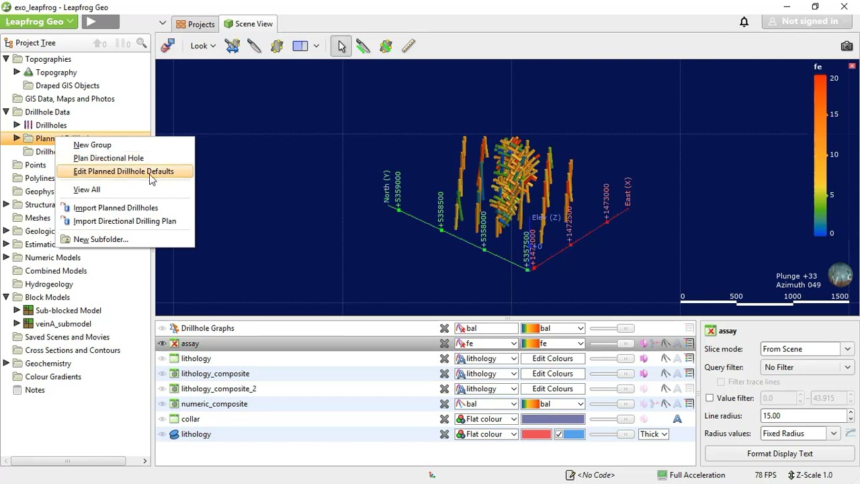The image size is (860, 484).
Task: Remove Drillhole Graphs from scene list
Action: click(444, 329)
